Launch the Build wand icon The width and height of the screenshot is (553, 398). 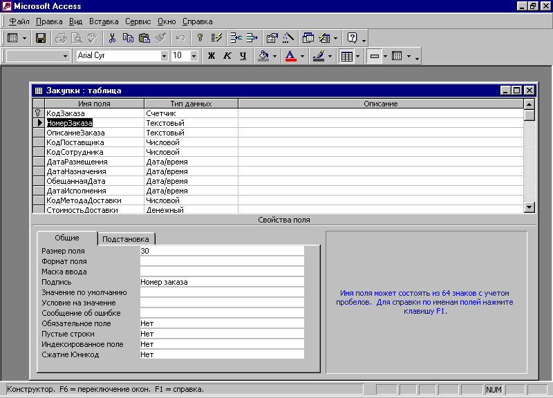coord(288,38)
